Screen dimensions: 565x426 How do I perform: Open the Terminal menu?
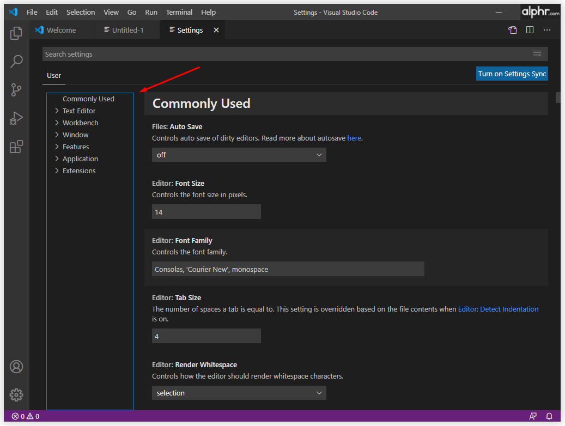[x=179, y=12]
